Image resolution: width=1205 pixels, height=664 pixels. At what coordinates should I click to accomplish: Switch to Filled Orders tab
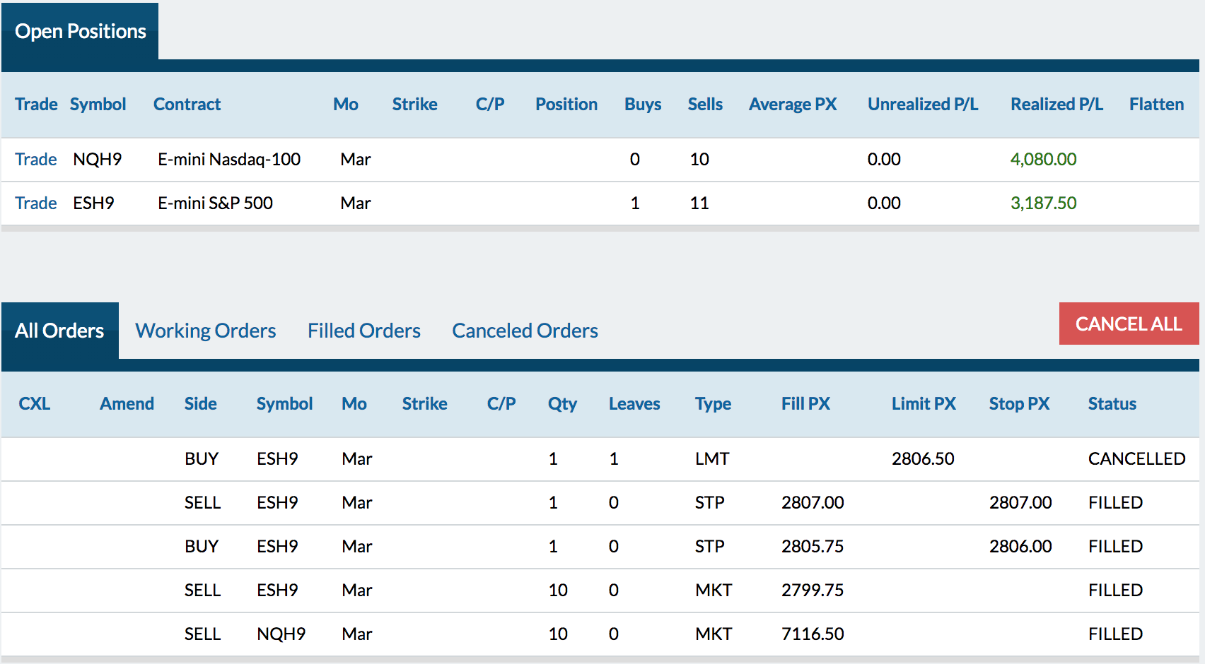point(363,331)
